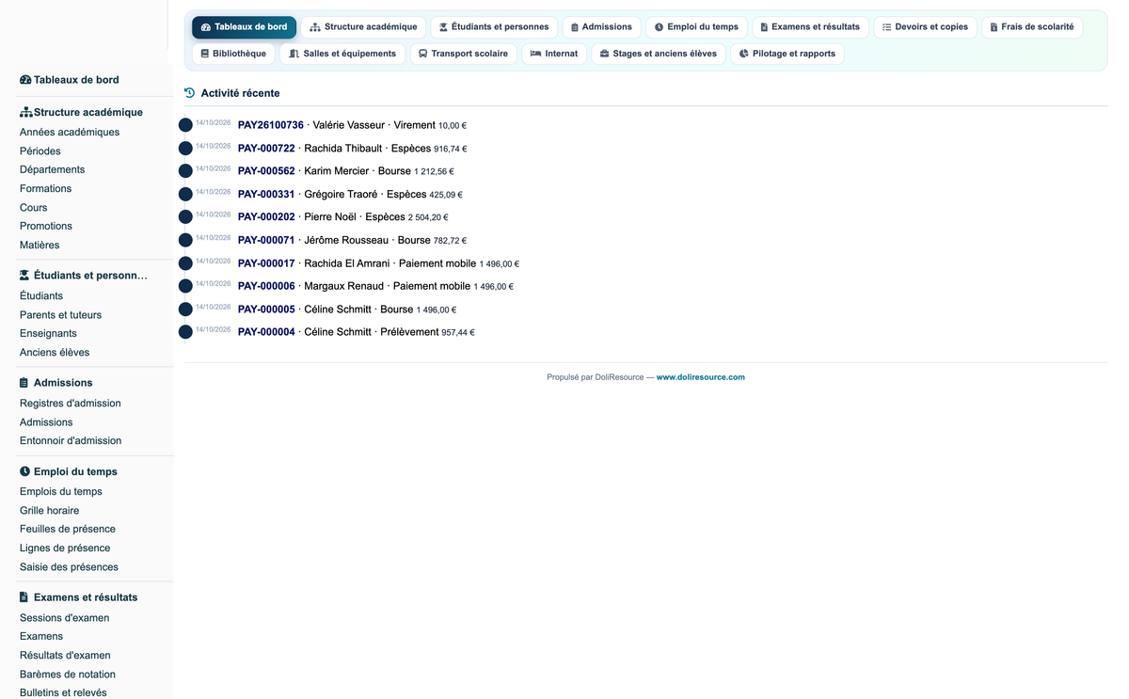This screenshot has height=699, width=1129.
Task: Open payment PAY-000071 link
Action: coord(266,240)
